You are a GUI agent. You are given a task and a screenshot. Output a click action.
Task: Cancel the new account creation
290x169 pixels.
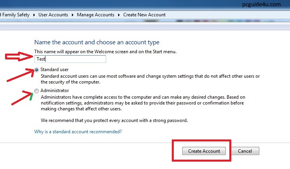click(x=245, y=151)
